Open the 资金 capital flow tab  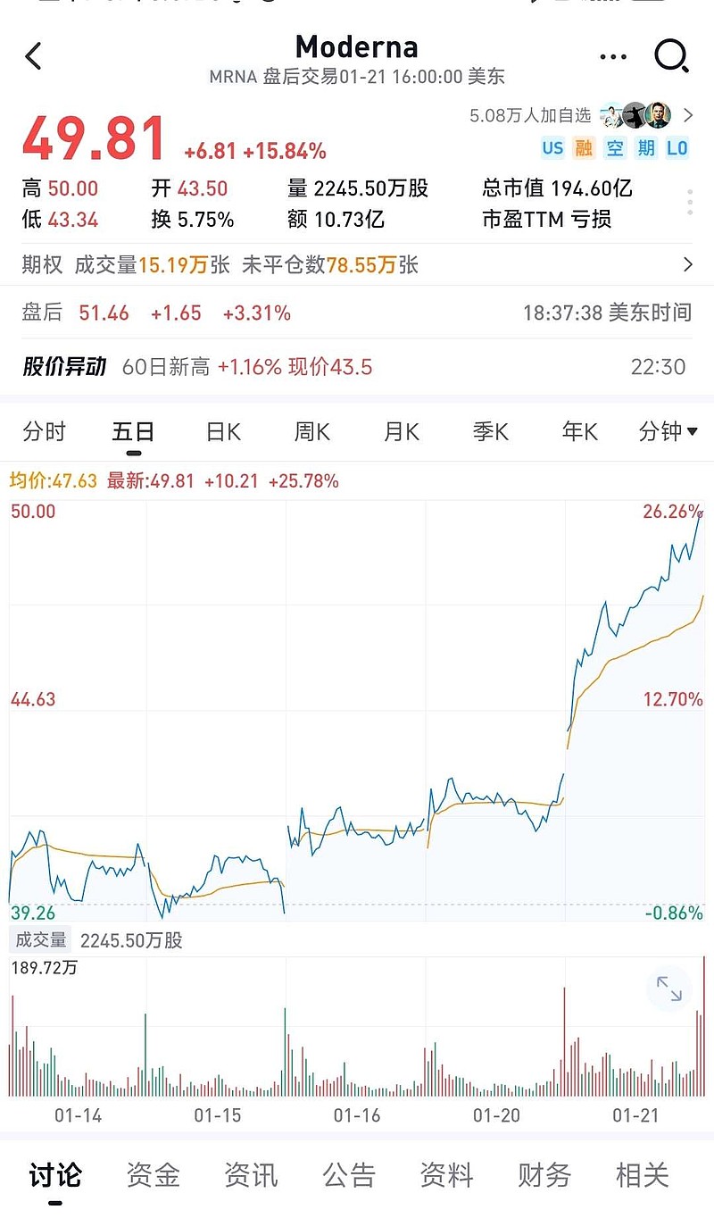tap(153, 1175)
